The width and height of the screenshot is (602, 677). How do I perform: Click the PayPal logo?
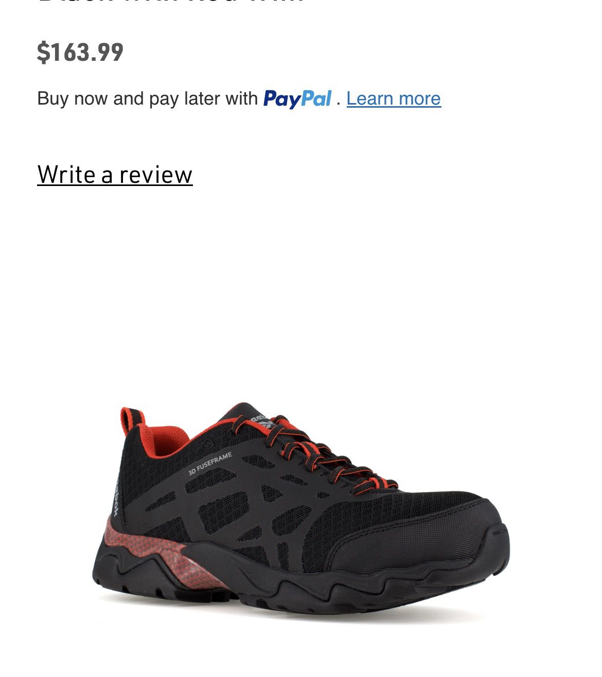(297, 98)
